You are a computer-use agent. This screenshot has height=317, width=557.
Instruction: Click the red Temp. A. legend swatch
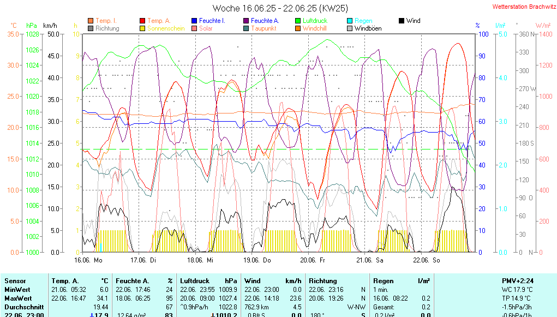[x=143, y=21]
